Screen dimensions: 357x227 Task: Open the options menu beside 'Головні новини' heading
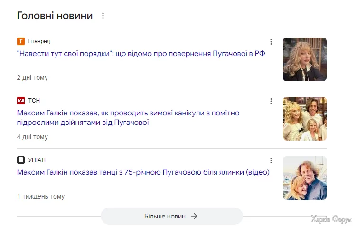point(103,16)
